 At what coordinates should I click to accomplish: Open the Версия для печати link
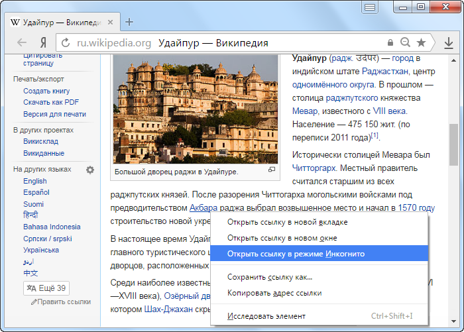[55, 114]
